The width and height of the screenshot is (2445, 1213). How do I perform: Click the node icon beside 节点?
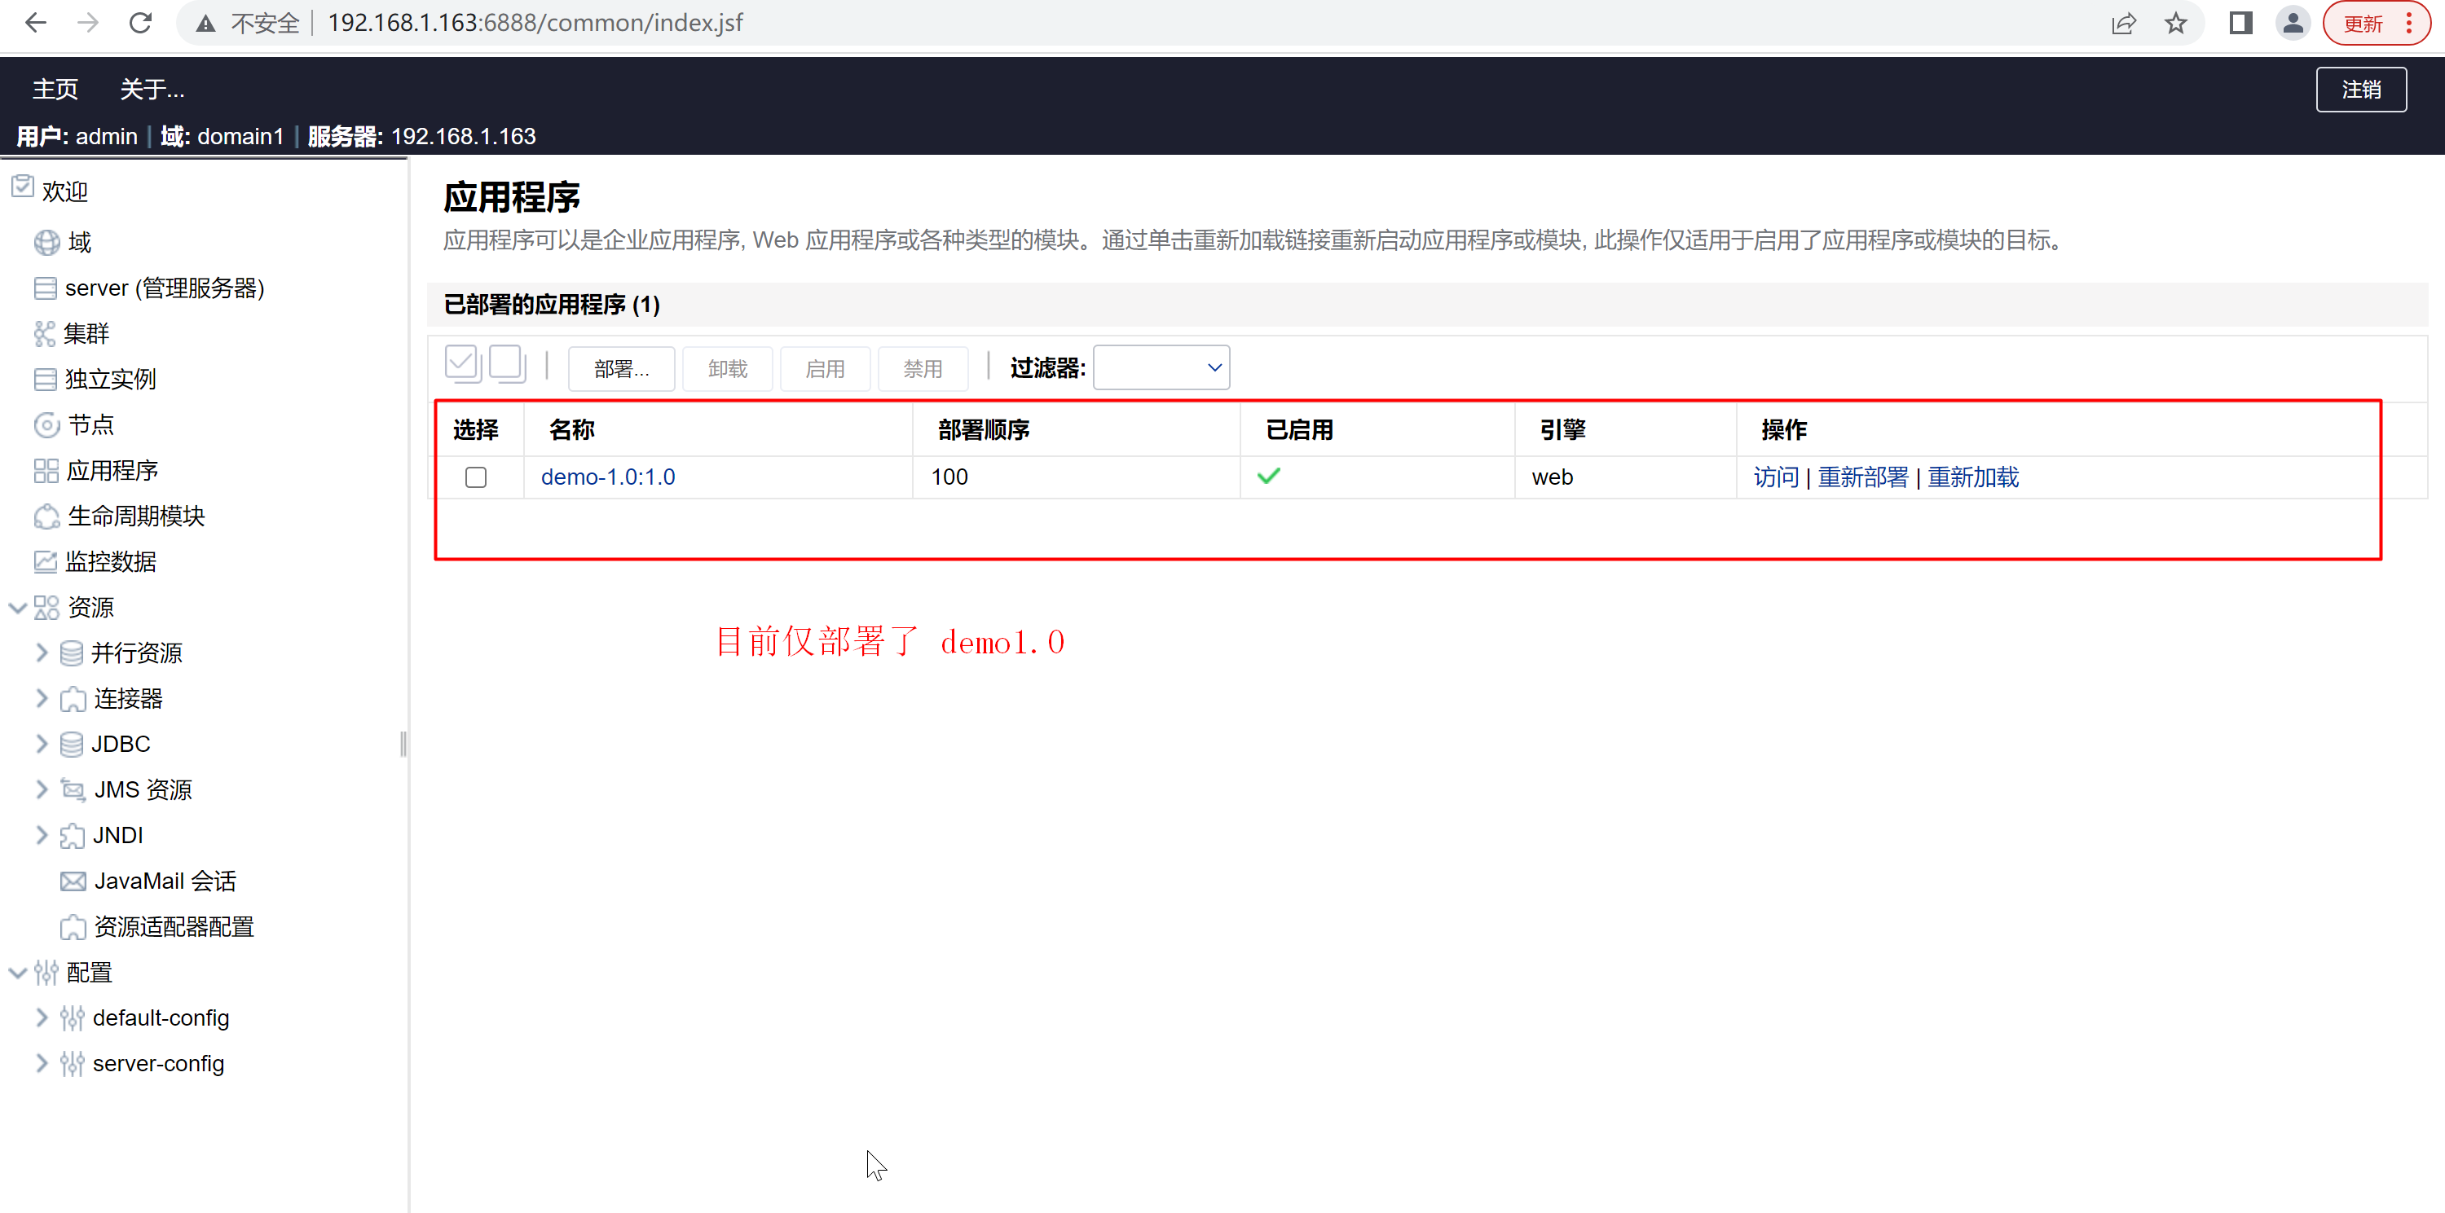pos(46,425)
